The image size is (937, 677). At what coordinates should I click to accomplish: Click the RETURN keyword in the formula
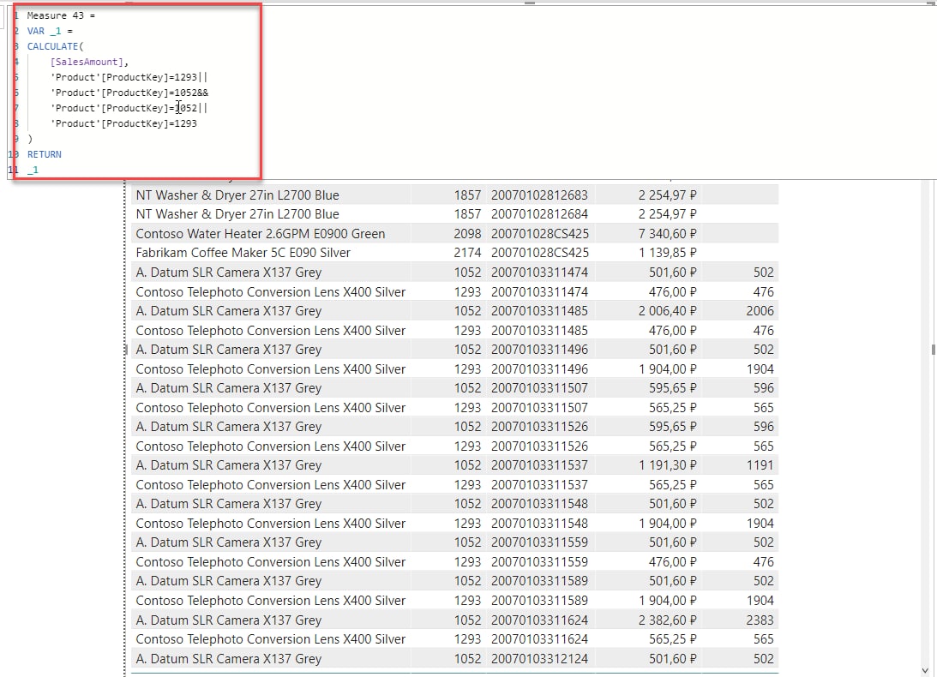click(x=45, y=155)
